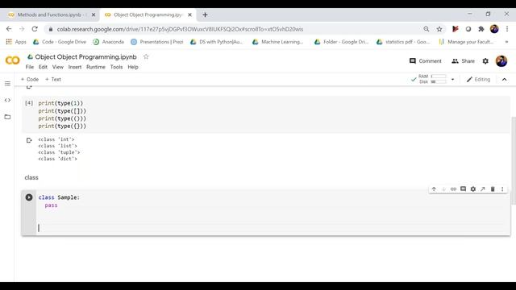Image resolution: width=516 pixels, height=290 pixels.
Task: Collapse the header with chevron
Action: tap(504, 79)
